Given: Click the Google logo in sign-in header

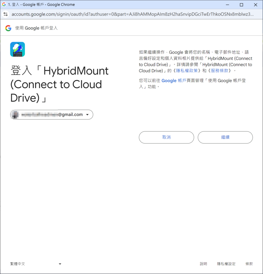Looking at the screenshot, I should (8, 28).
